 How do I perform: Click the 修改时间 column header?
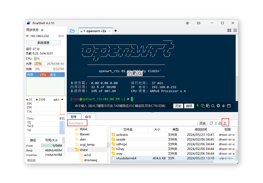coord(201,129)
